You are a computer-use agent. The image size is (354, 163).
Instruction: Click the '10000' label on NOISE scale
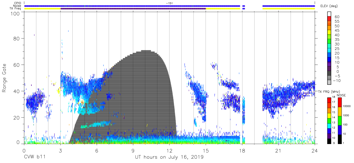coord(347,106)
